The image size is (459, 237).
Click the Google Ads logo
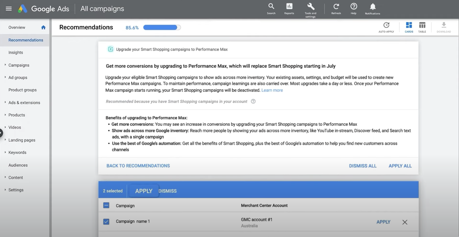tap(44, 9)
